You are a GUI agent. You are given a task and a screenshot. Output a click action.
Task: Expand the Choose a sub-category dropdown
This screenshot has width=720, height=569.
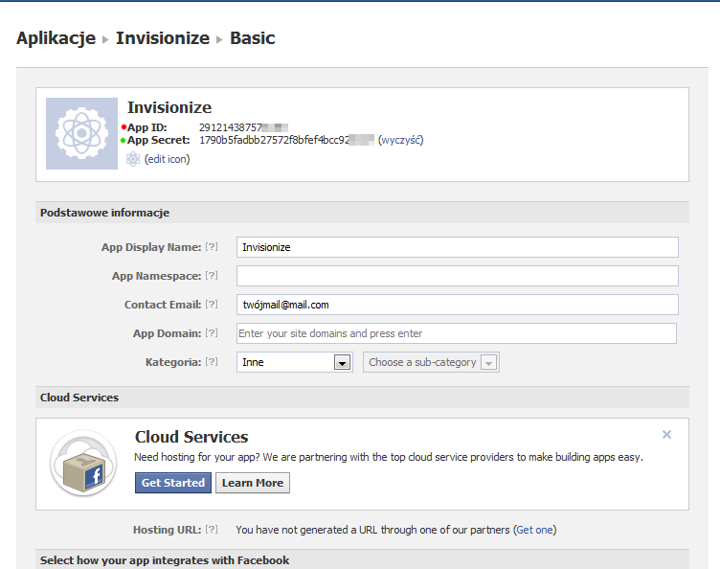(431, 362)
